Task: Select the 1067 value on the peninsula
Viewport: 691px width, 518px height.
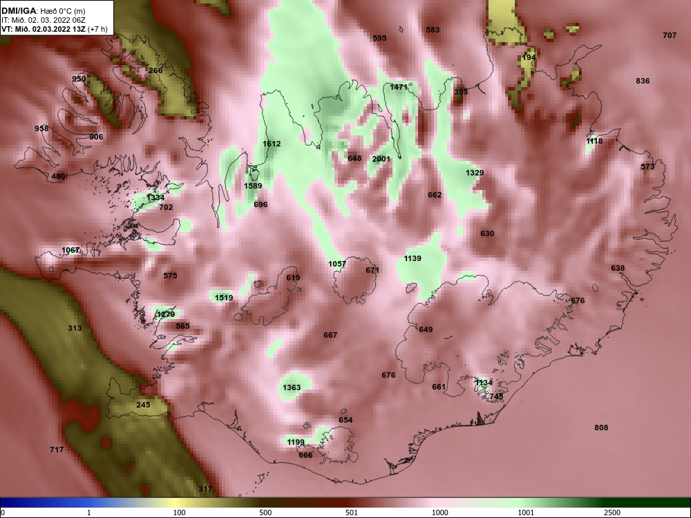Action: click(70, 251)
